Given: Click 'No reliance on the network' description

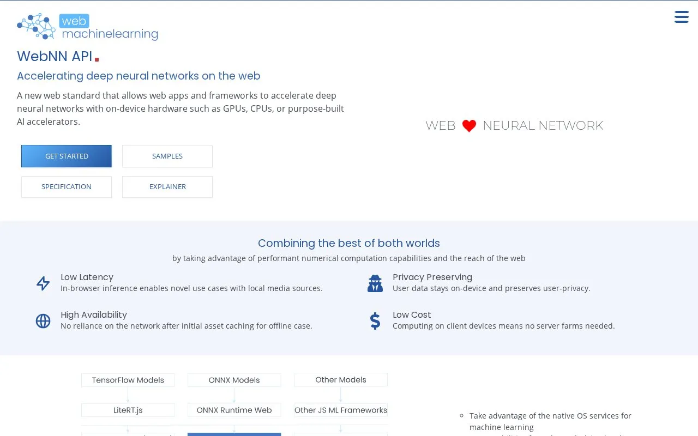Looking at the screenshot, I should click(x=186, y=326).
